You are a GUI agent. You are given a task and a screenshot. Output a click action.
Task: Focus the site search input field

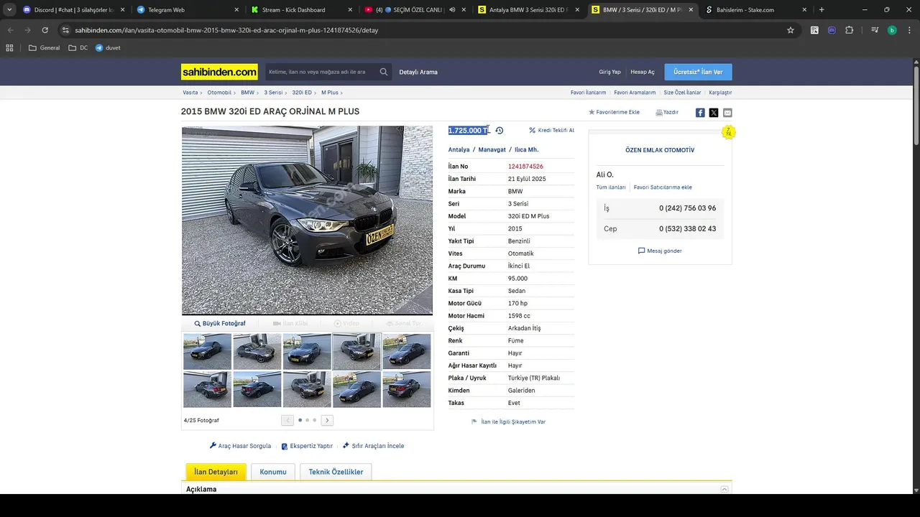click(321, 72)
